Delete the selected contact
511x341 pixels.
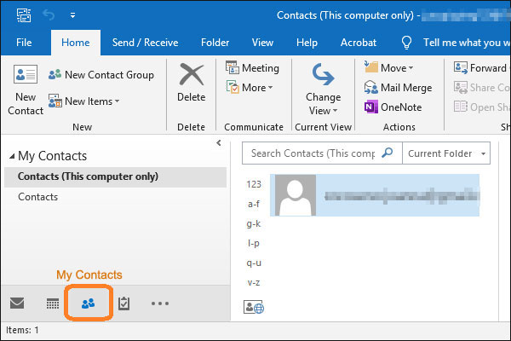[x=192, y=83]
